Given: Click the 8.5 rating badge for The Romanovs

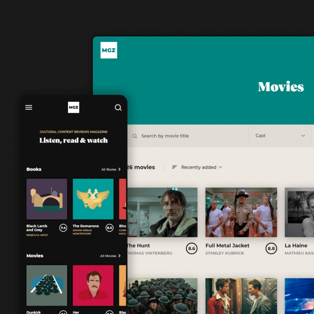Looking at the screenshot, I should click(x=110, y=228).
